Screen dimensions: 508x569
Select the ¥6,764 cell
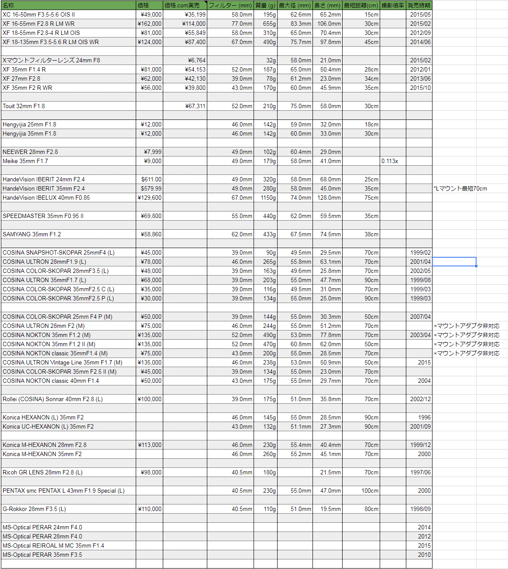[x=185, y=60]
